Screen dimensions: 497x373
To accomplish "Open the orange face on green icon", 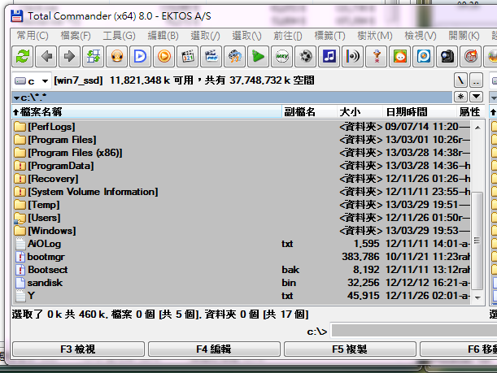I will click(x=399, y=57).
